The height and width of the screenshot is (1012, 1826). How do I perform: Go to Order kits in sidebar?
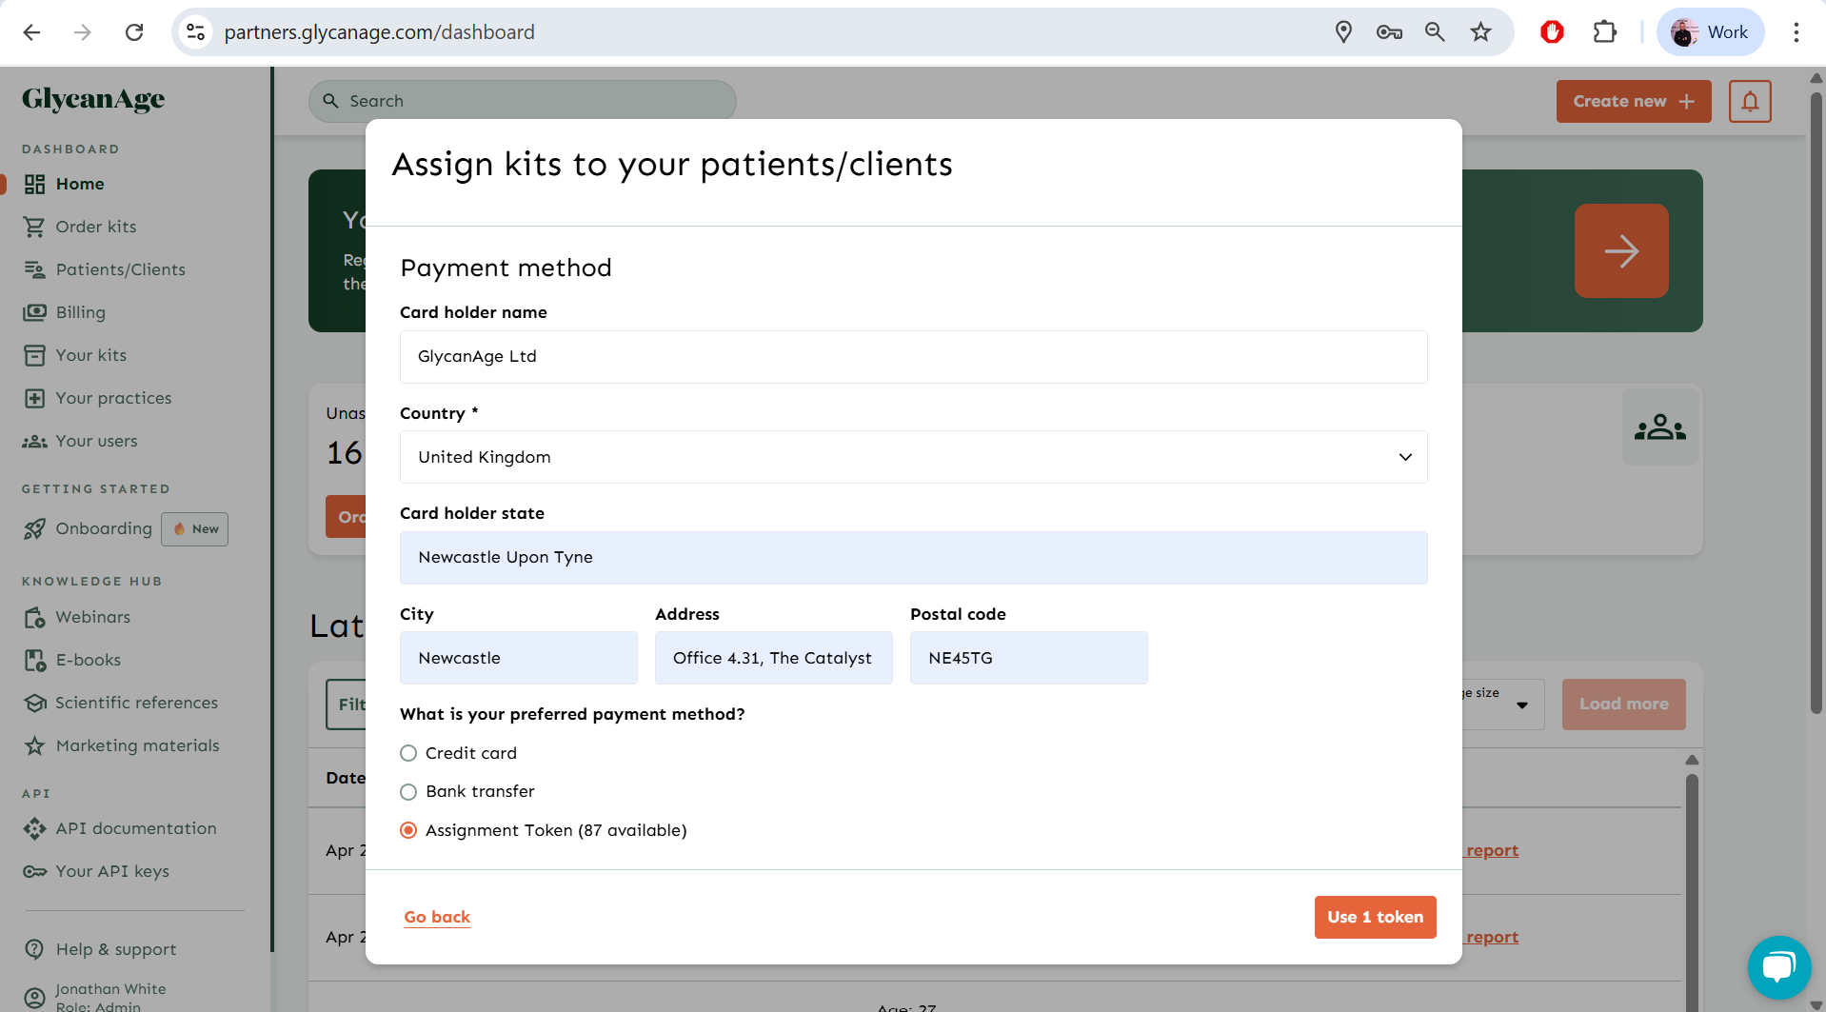click(x=95, y=227)
